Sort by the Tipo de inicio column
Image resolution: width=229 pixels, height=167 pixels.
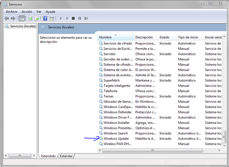point(189,37)
